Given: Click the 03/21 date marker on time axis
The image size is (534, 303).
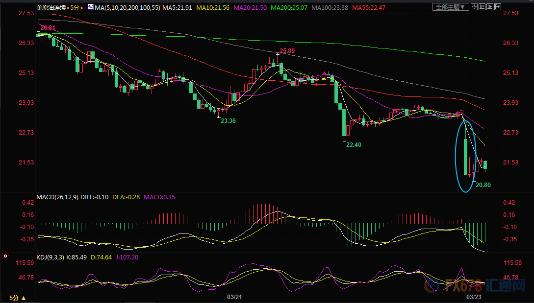Looking at the screenshot, I should 235,297.
